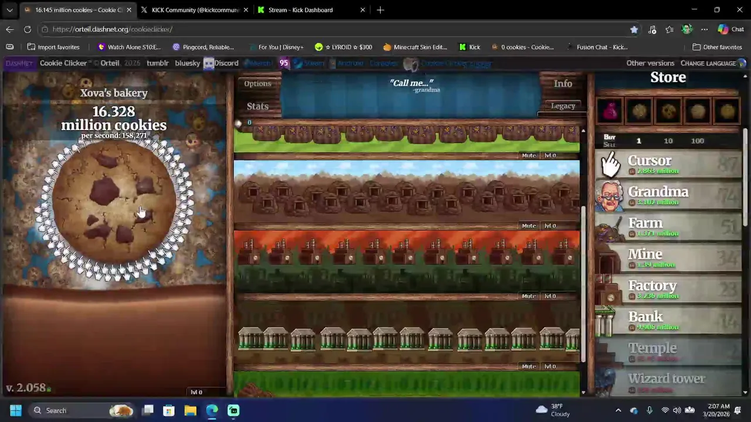Open the Discord link in top bar
The image size is (751, 422).
click(221, 63)
